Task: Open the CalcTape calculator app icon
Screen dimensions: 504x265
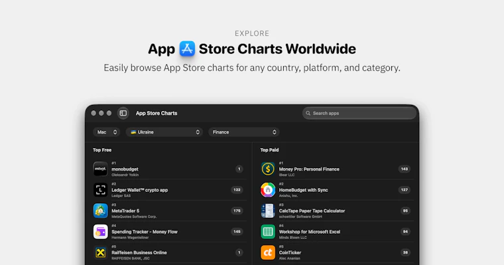Action: 268,211
